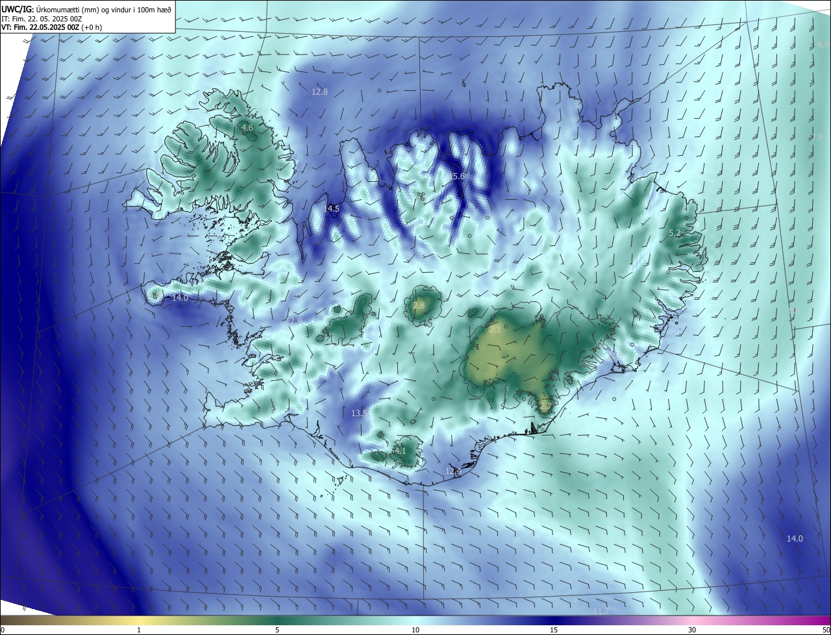Click the 2.3 value on the large yellow glacier
831x635 pixels.
pos(495,330)
